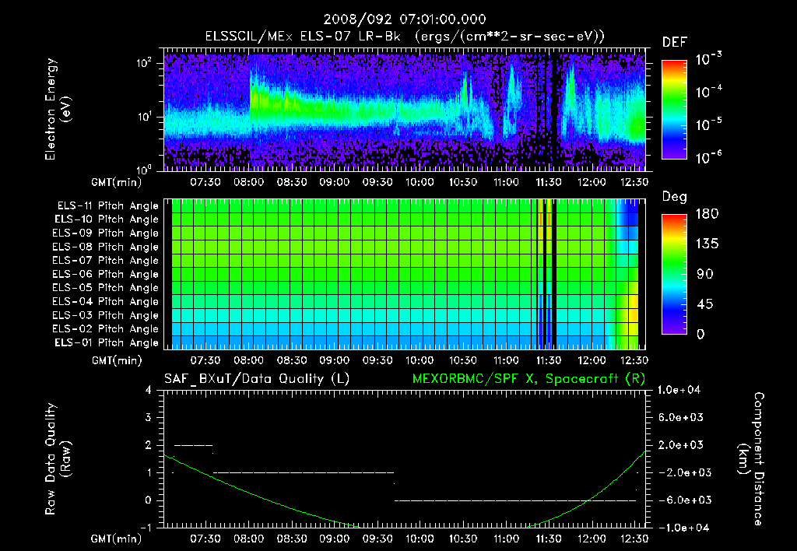
Task: Click the 09:30 tick label under the bottom plot
Action: coord(377,539)
